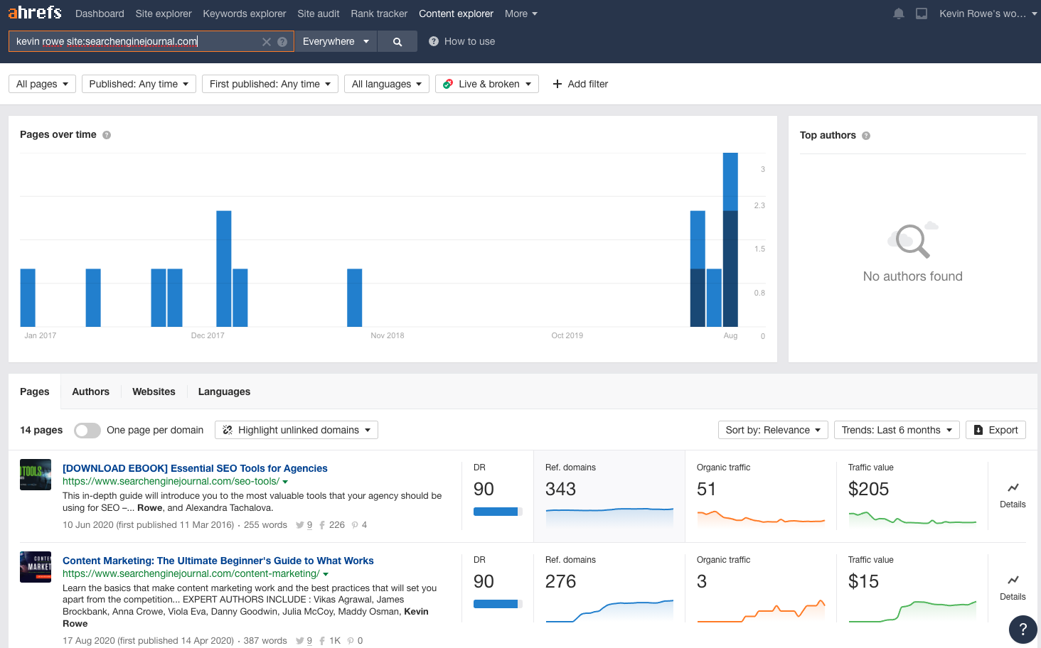Click the Content Marketing article thumbnail

coord(36,567)
